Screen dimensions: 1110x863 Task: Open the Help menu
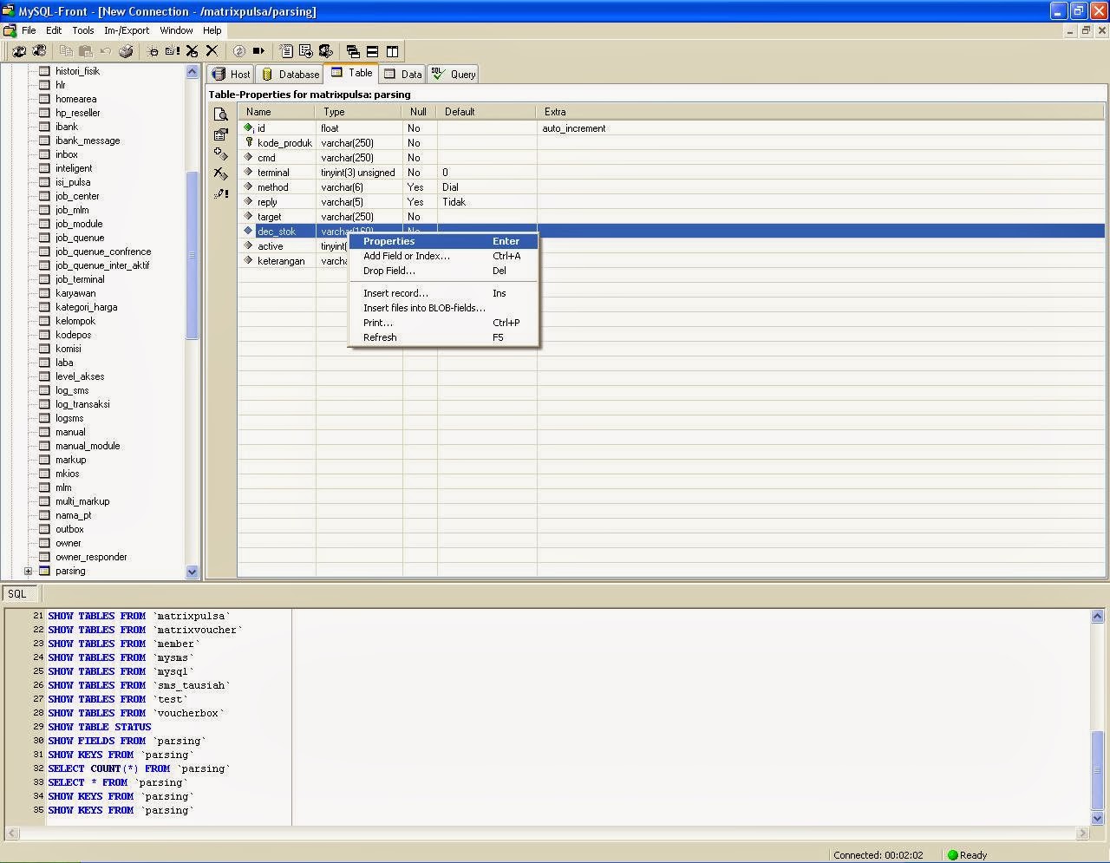pos(212,30)
